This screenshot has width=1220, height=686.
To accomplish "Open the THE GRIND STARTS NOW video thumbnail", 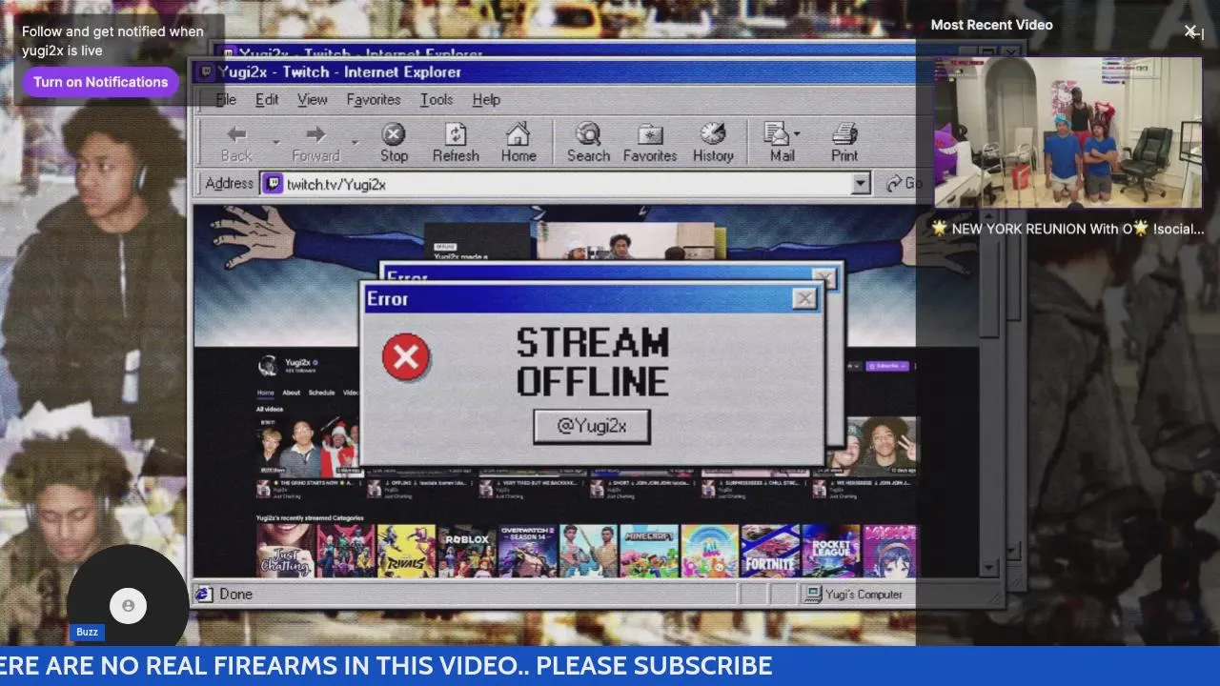I will coord(307,448).
